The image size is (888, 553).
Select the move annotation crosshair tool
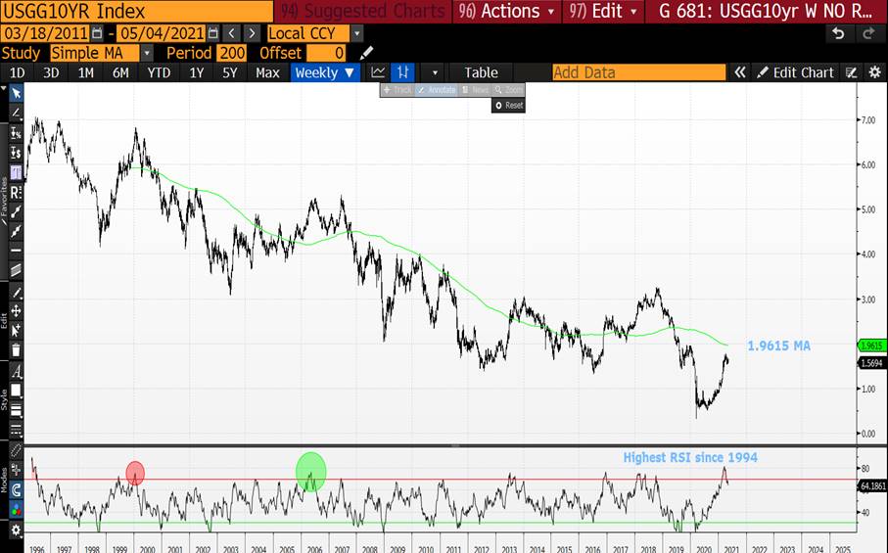[16, 310]
